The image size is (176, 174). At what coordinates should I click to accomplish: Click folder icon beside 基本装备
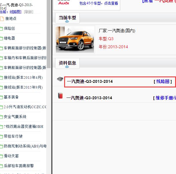coord(1,97)
